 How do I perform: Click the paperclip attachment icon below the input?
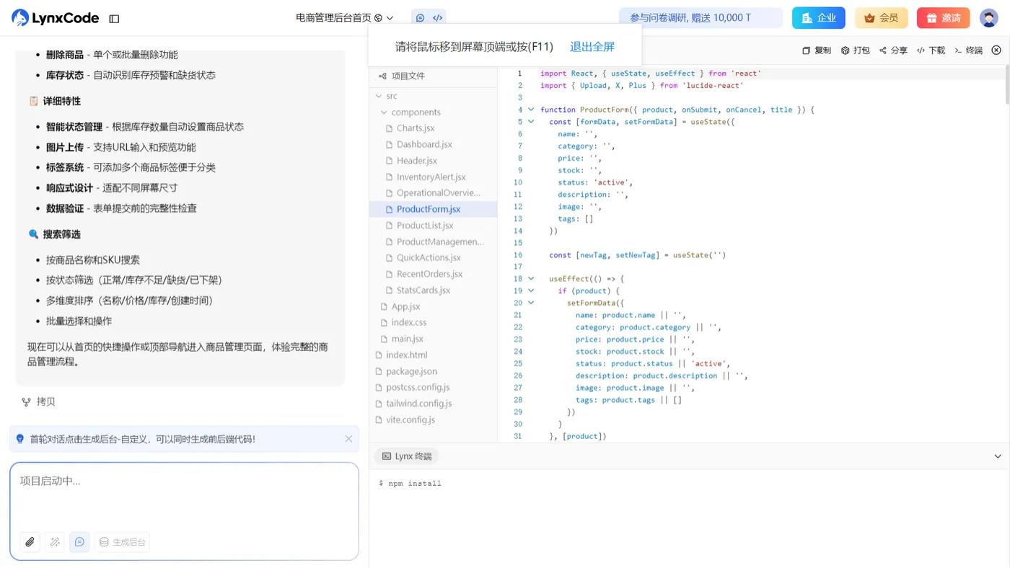(28, 541)
